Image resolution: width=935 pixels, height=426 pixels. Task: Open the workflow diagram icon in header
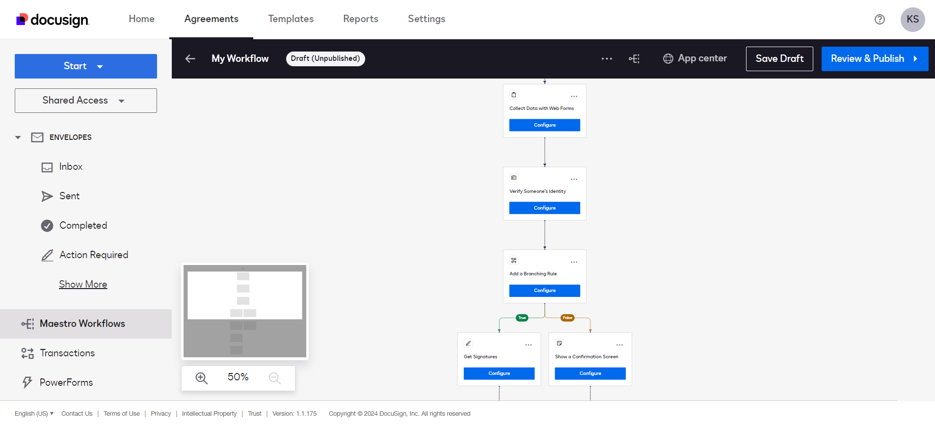634,59
